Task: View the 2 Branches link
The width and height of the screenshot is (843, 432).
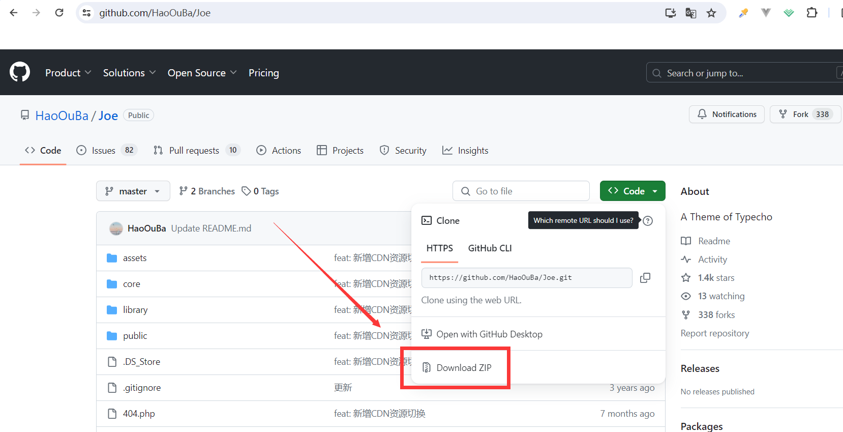Action: 207,191
